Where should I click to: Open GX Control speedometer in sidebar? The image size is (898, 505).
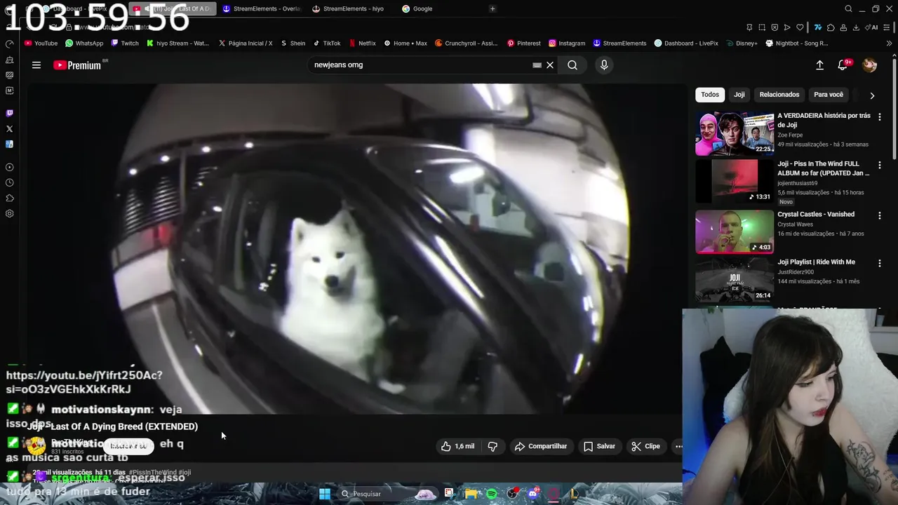tap(9, 43)
